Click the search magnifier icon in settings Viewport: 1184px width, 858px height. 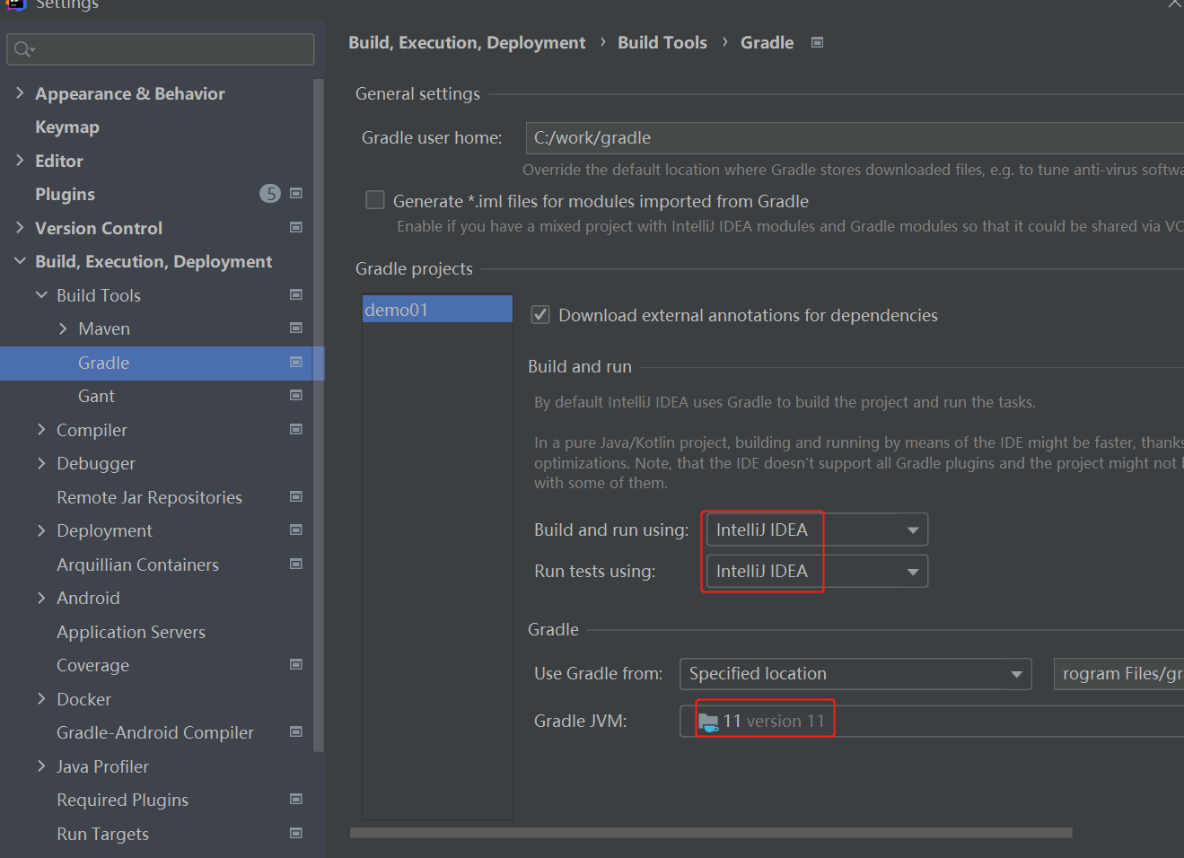23,49
